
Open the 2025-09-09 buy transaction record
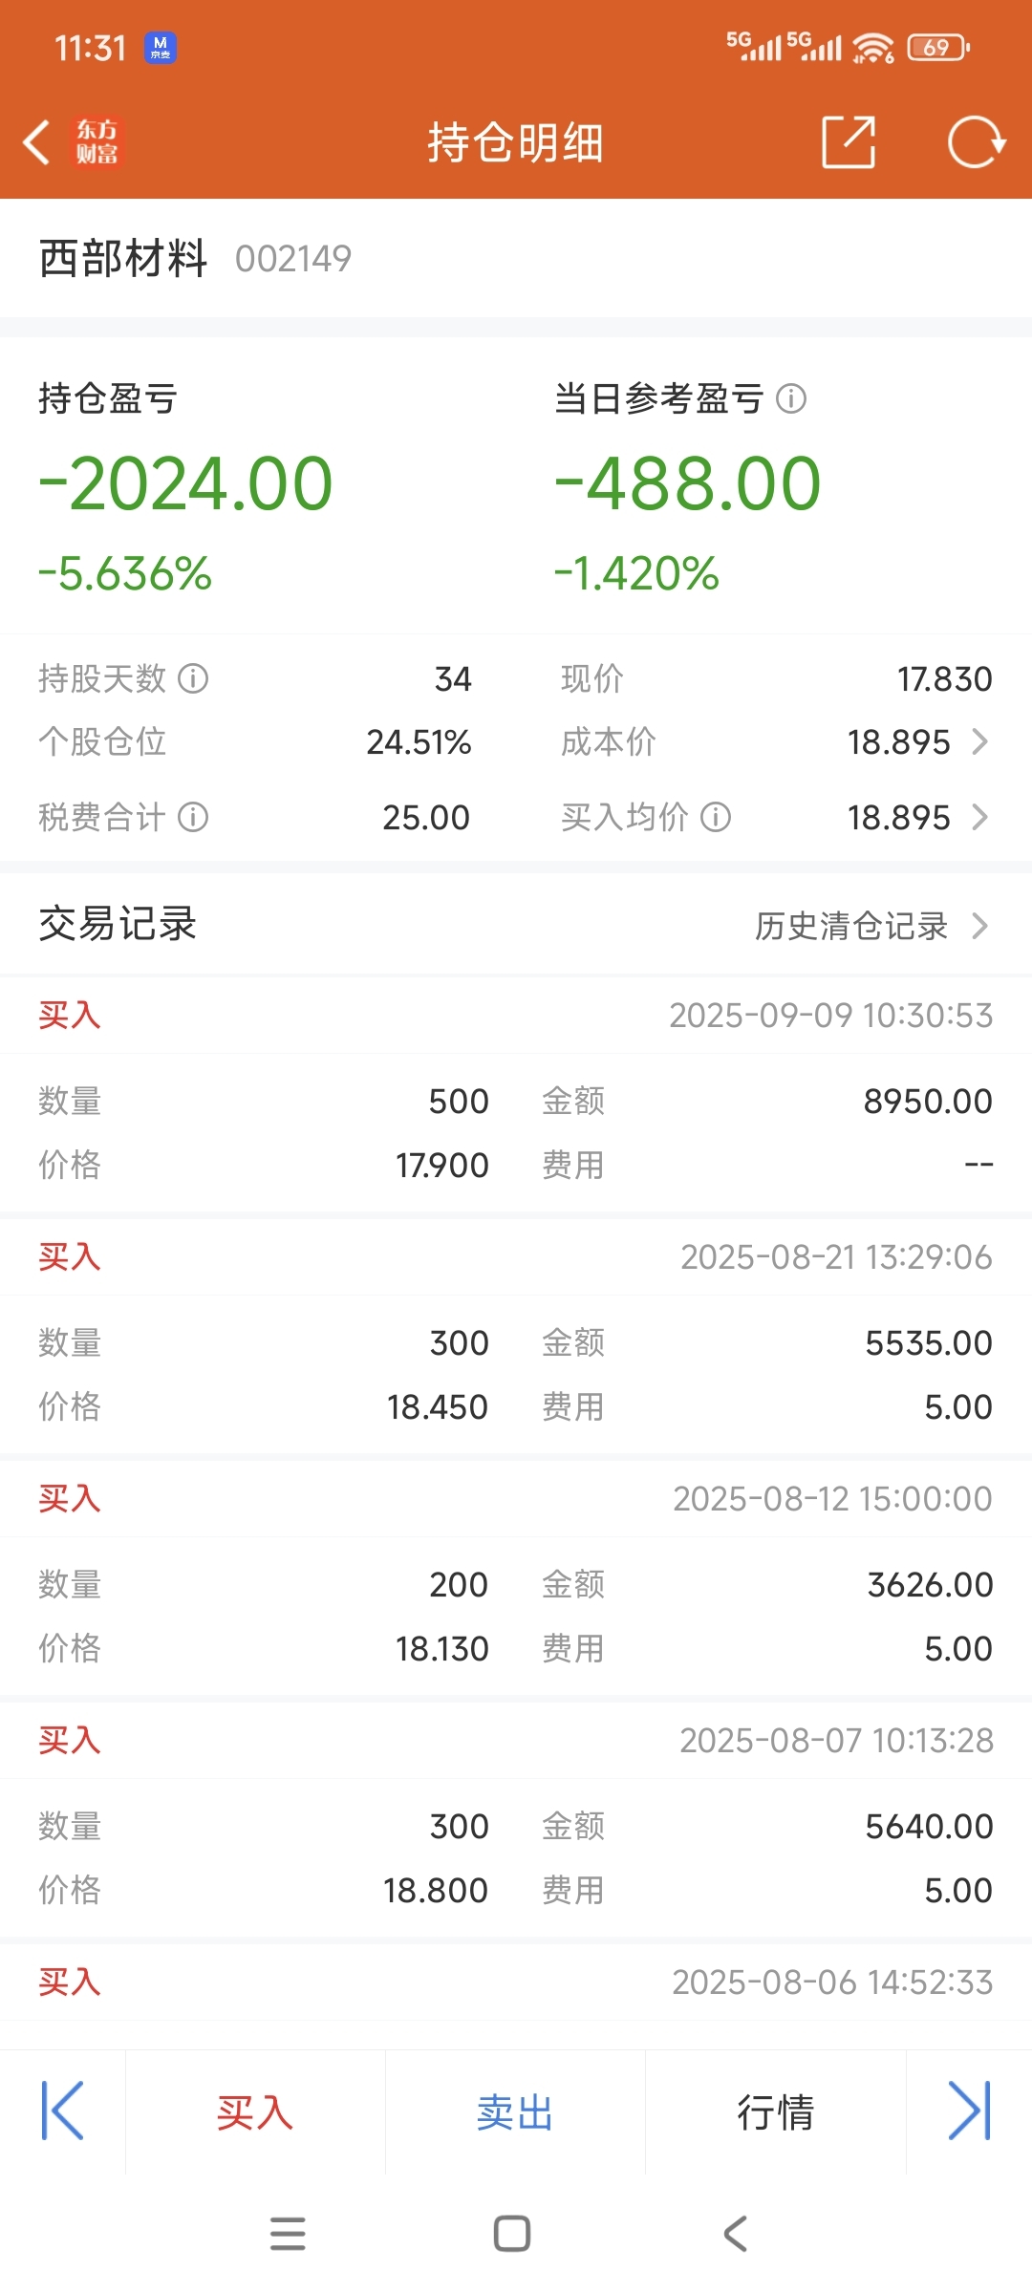(516, 1096)
